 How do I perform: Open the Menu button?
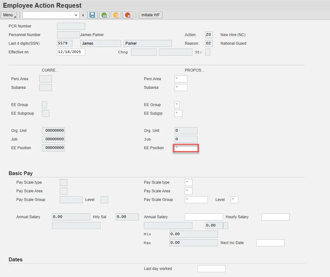9,15
